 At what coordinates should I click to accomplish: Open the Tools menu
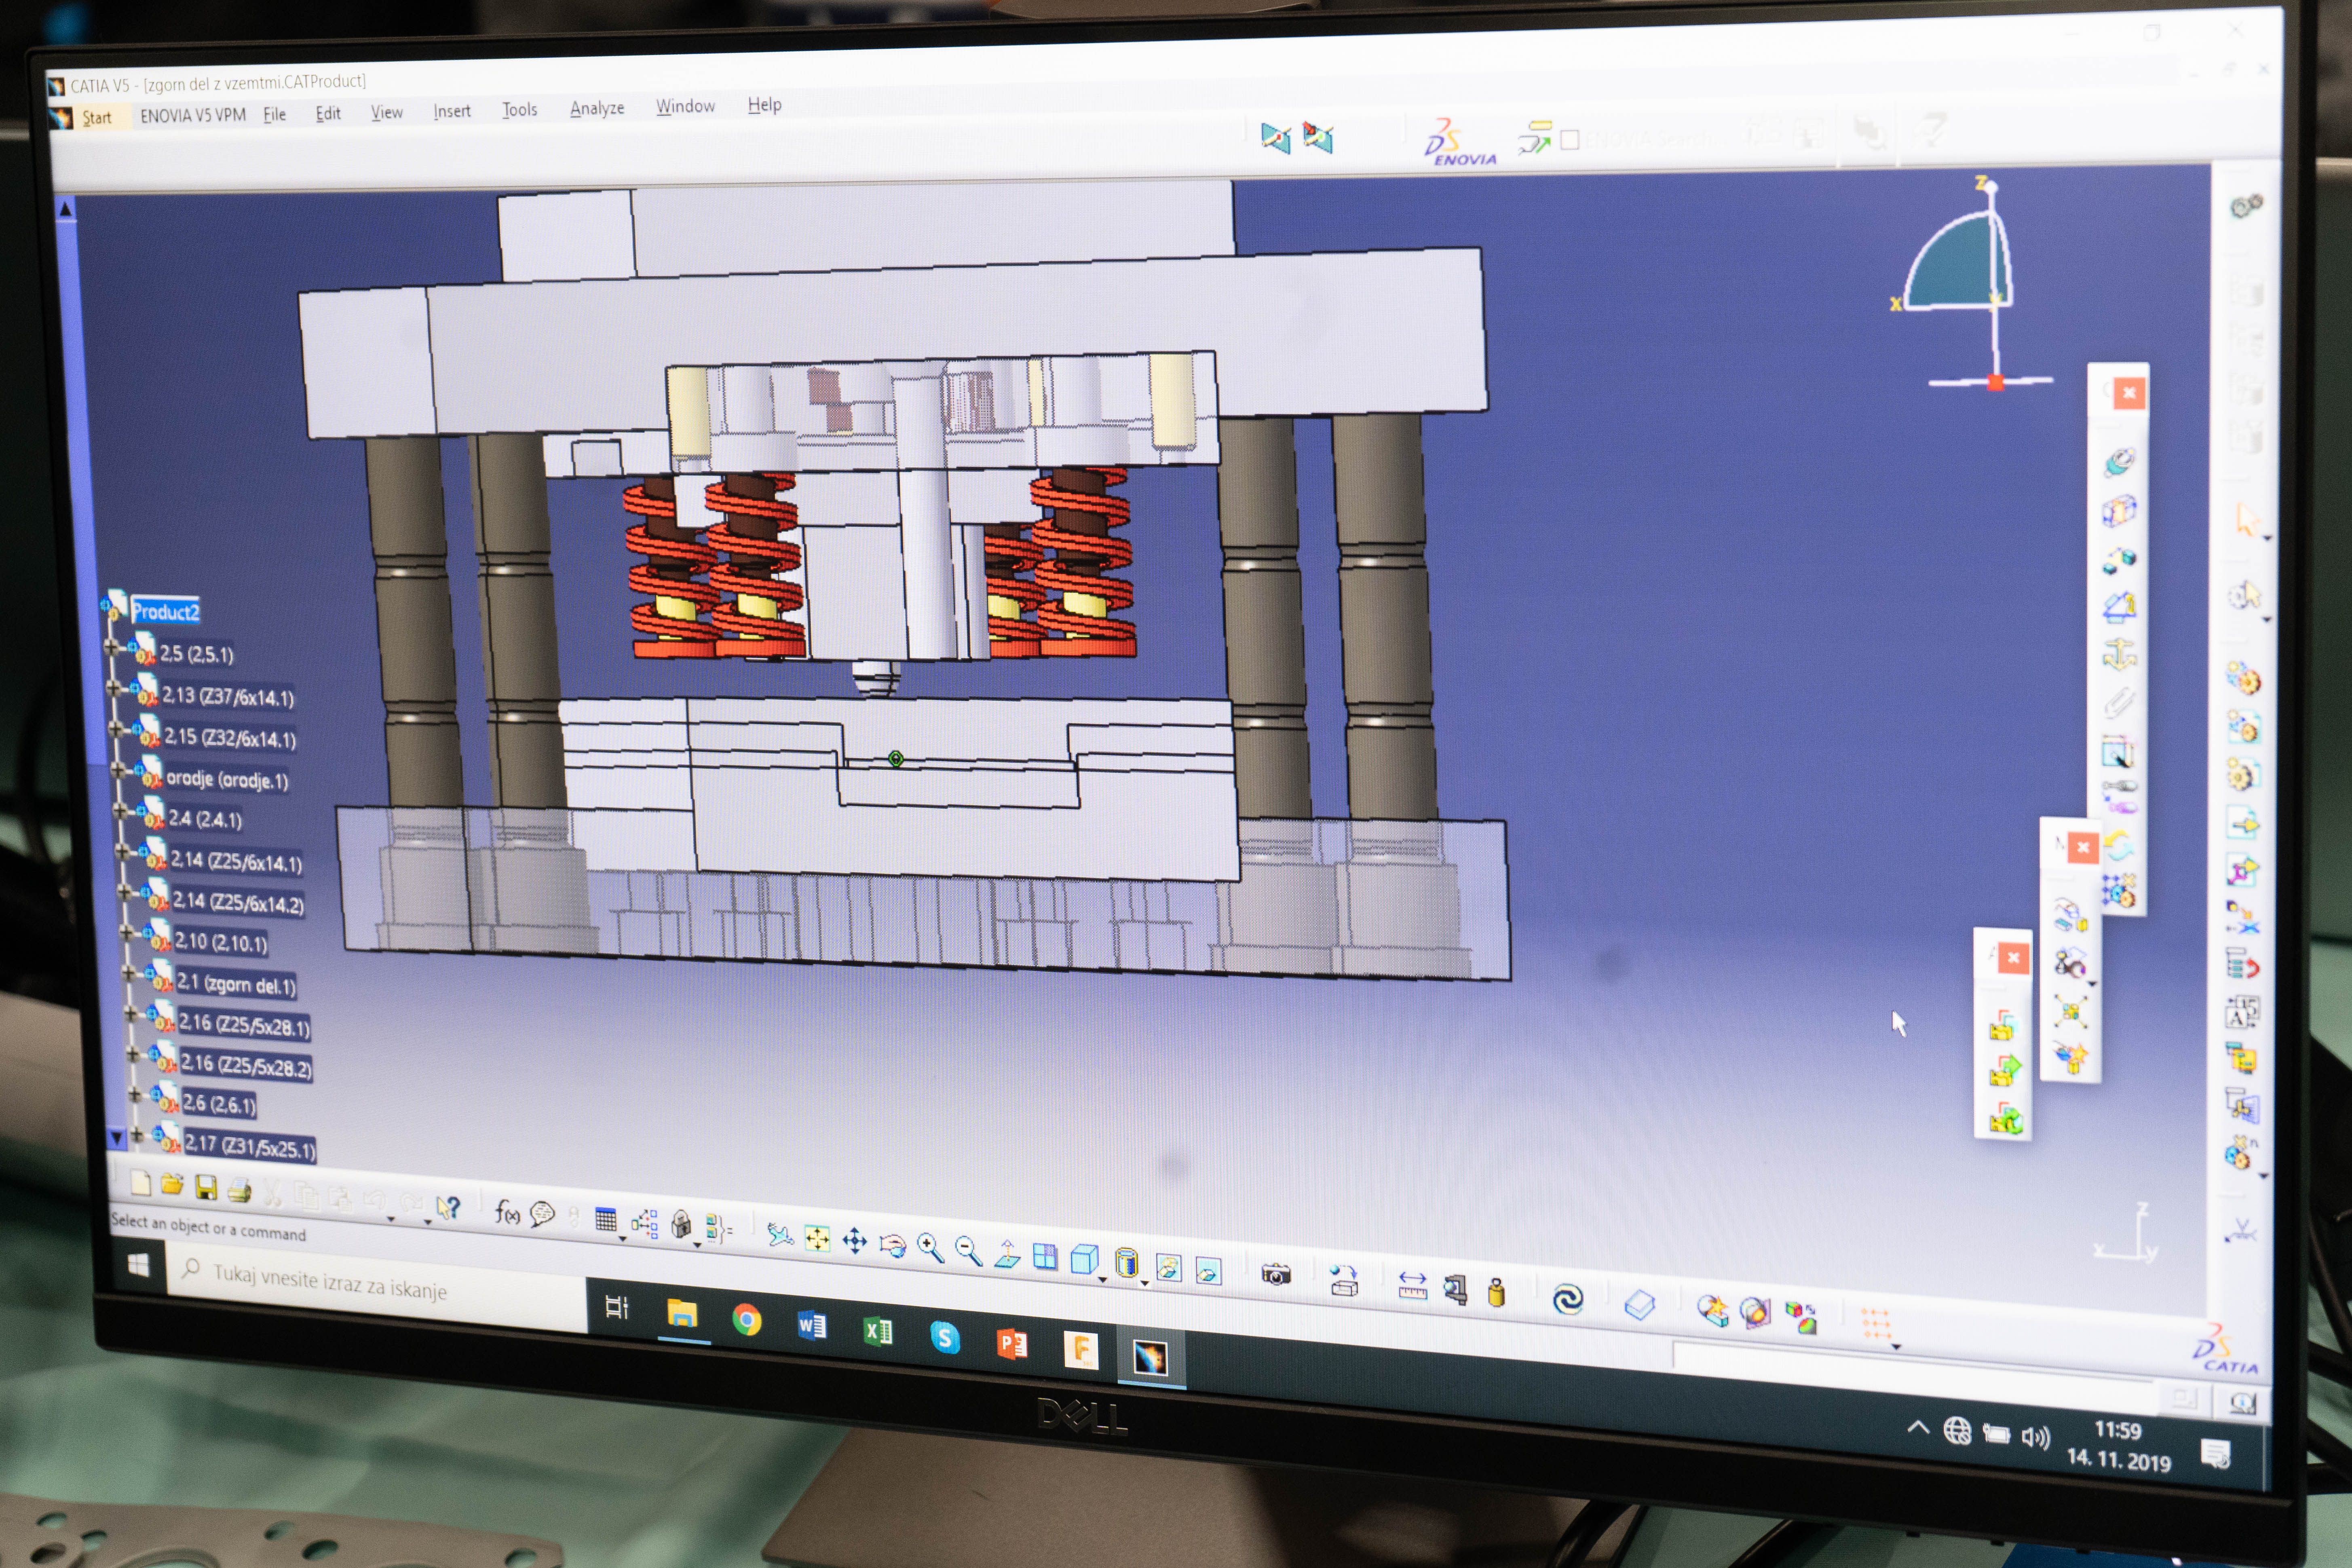pos(519,109)
